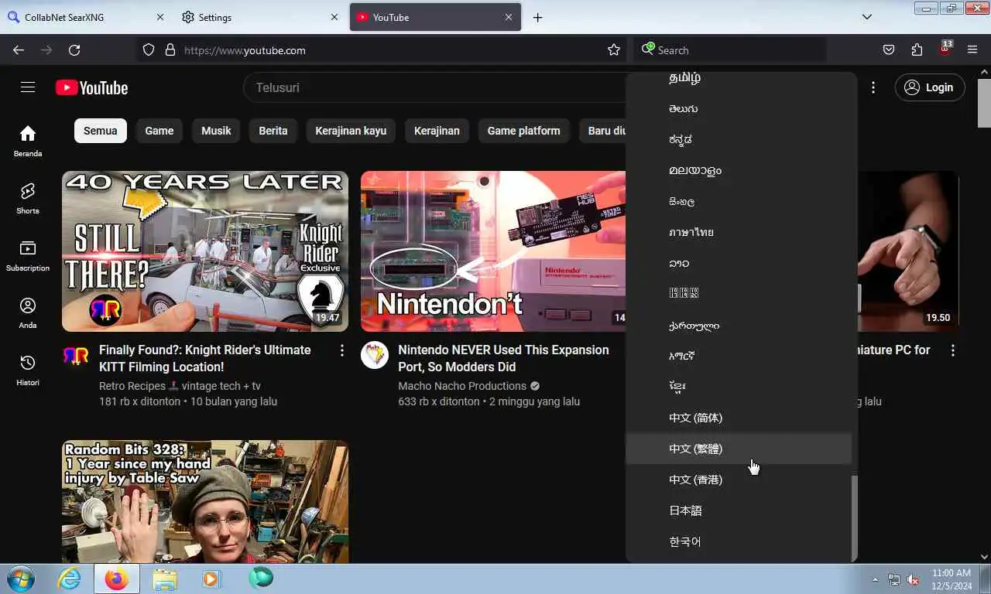
Task: Choose ქართული language option
Action: [739, 325]
